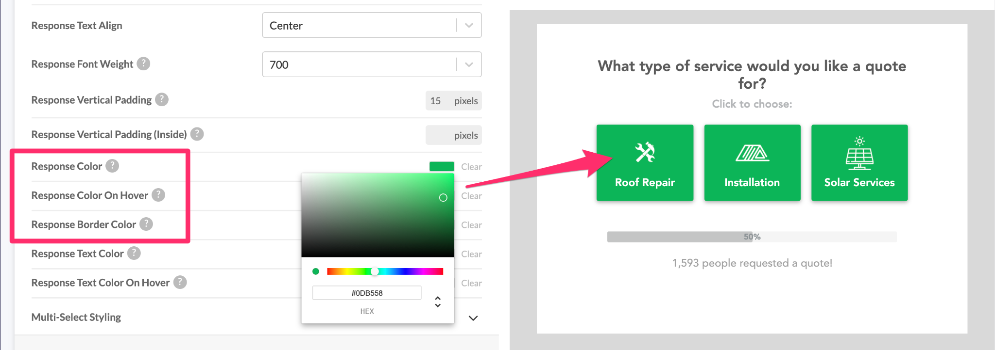The width and height of the screenshot is (995, 350).
Task: Open the Response Text Align dropdown
Action: point(372,25)
